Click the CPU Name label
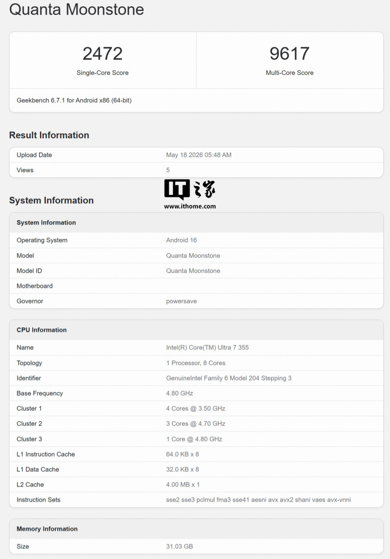This screenshot has height=559, width=390. pos(25,347)
